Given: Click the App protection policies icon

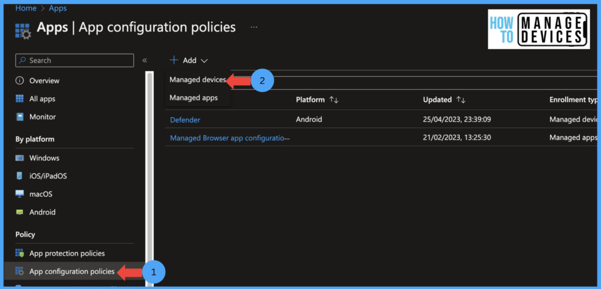Looking at the screenshot, I should (x=19, y=254).
